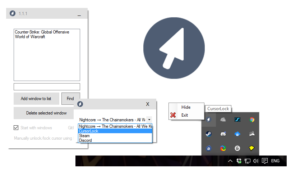Click the Add window to list button

click(x=36, y=99)
